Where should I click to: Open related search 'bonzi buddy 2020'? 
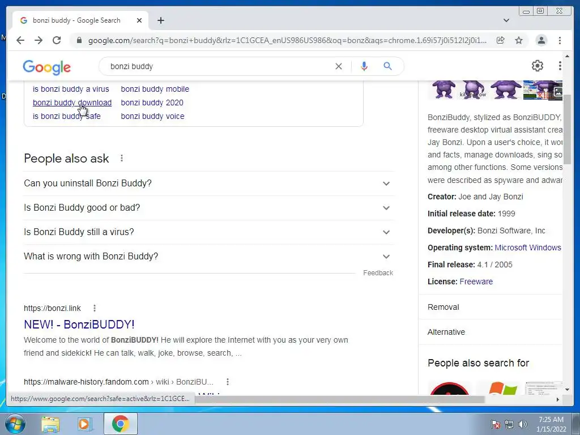pos(152,103)
